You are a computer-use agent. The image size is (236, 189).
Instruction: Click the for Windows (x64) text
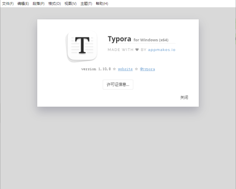(151, 40)
